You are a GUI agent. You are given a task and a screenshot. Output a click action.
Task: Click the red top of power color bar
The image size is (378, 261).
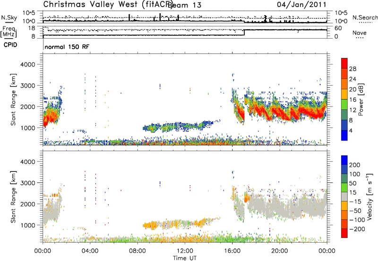[x=344, y=63]
